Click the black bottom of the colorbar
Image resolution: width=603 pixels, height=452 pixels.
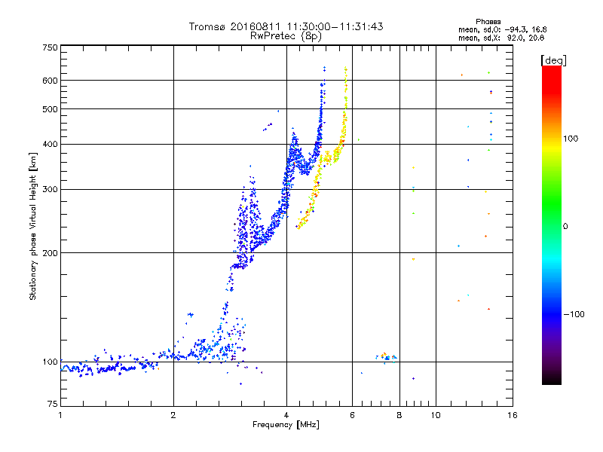tap(552, 379)
